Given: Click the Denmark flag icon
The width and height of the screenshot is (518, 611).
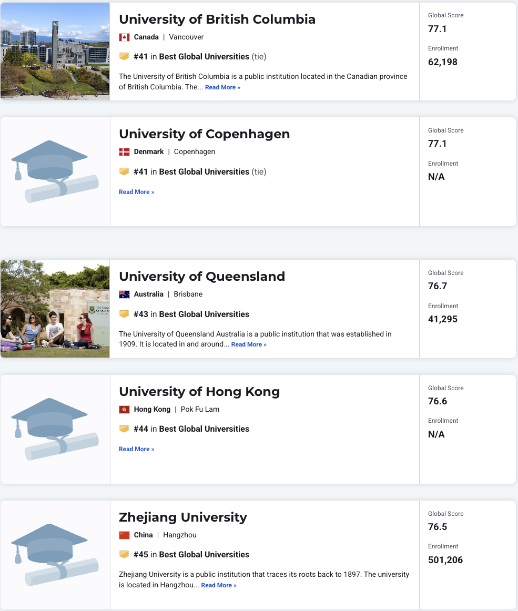Looking at the screenshot, I should coord(124,152).
